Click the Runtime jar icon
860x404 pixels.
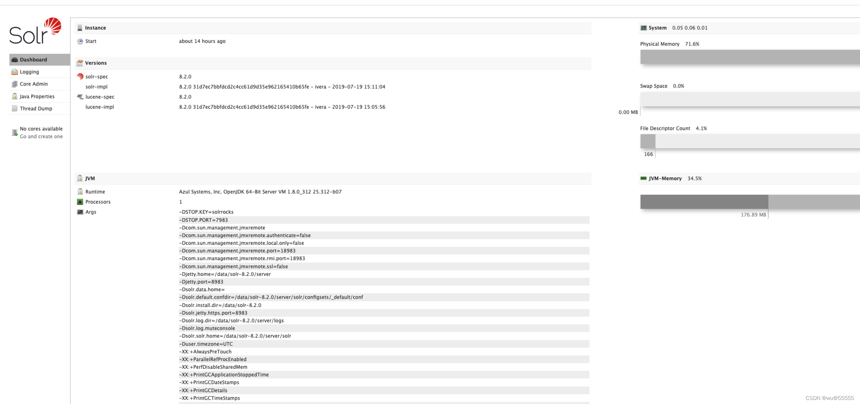[x=80, y=191]
